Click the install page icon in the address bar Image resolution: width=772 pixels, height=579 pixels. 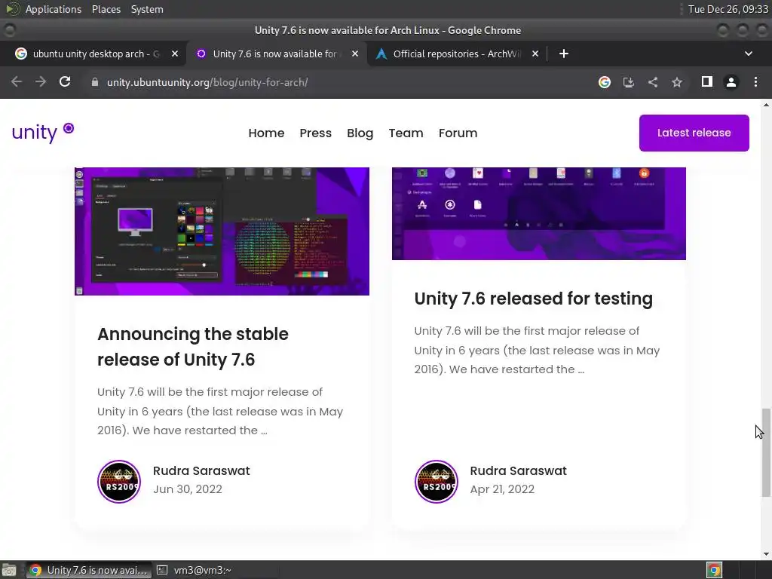point(629,82)
